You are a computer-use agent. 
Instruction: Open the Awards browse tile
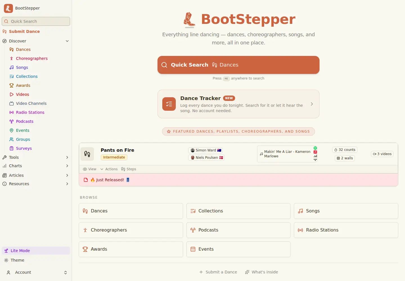coord(131,249)
